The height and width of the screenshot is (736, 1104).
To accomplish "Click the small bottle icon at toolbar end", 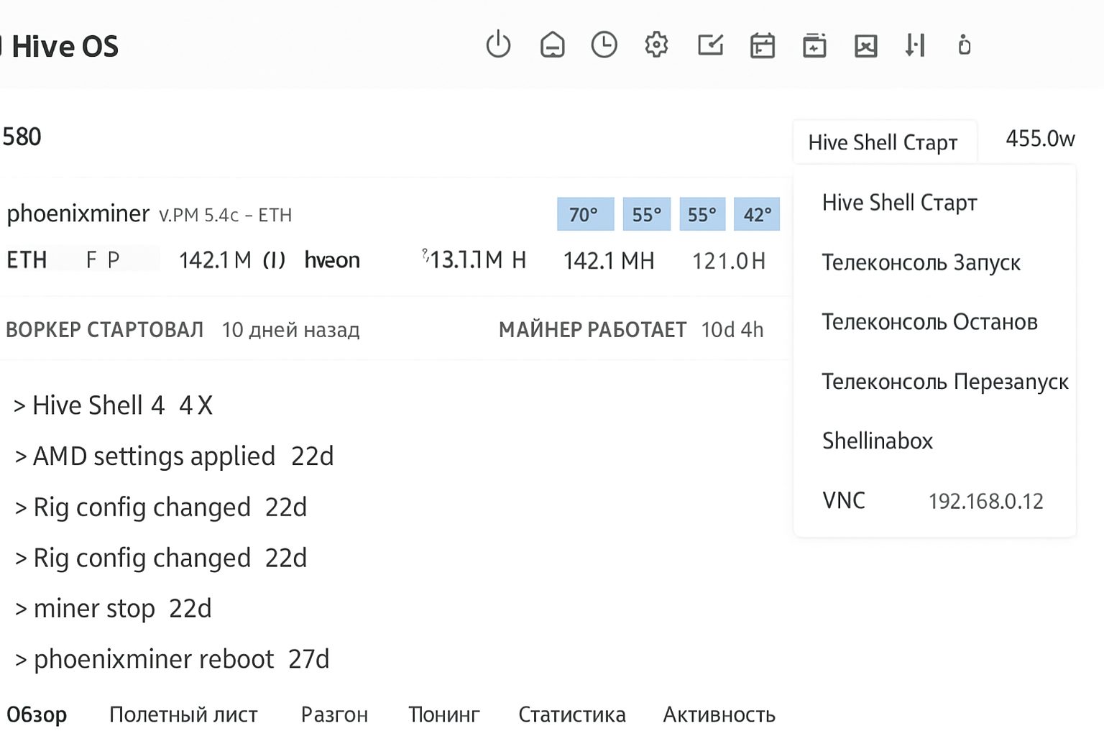I will click(965, 45).
